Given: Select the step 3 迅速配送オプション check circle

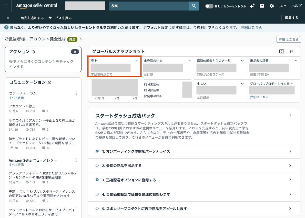Looking at the screenshot, I should click(x=97, y=180).
